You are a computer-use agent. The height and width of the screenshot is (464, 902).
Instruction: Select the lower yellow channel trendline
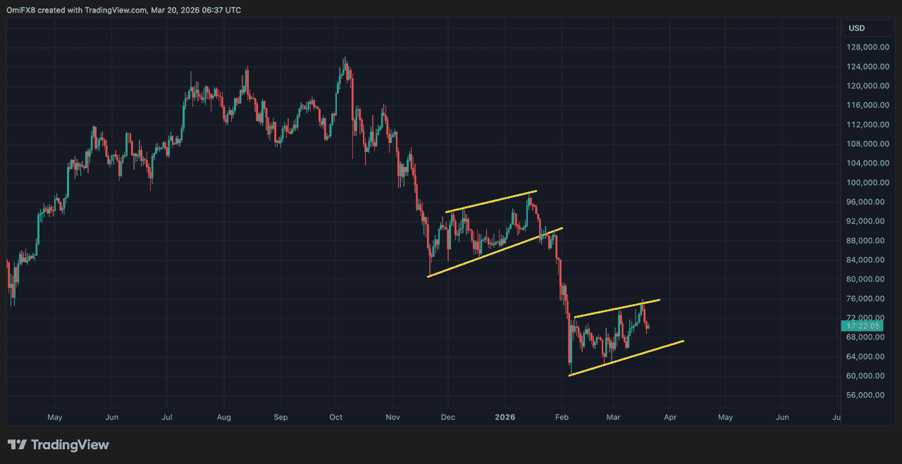(493, 252)
